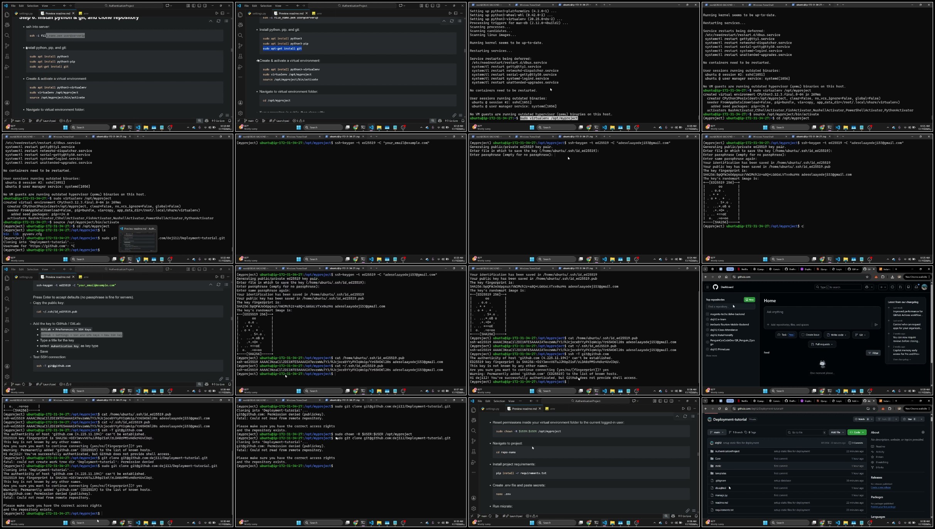Expand the green Code dropdown button
Image resolution: width=935 pixels, height=529 pixels.
point(857,432)
